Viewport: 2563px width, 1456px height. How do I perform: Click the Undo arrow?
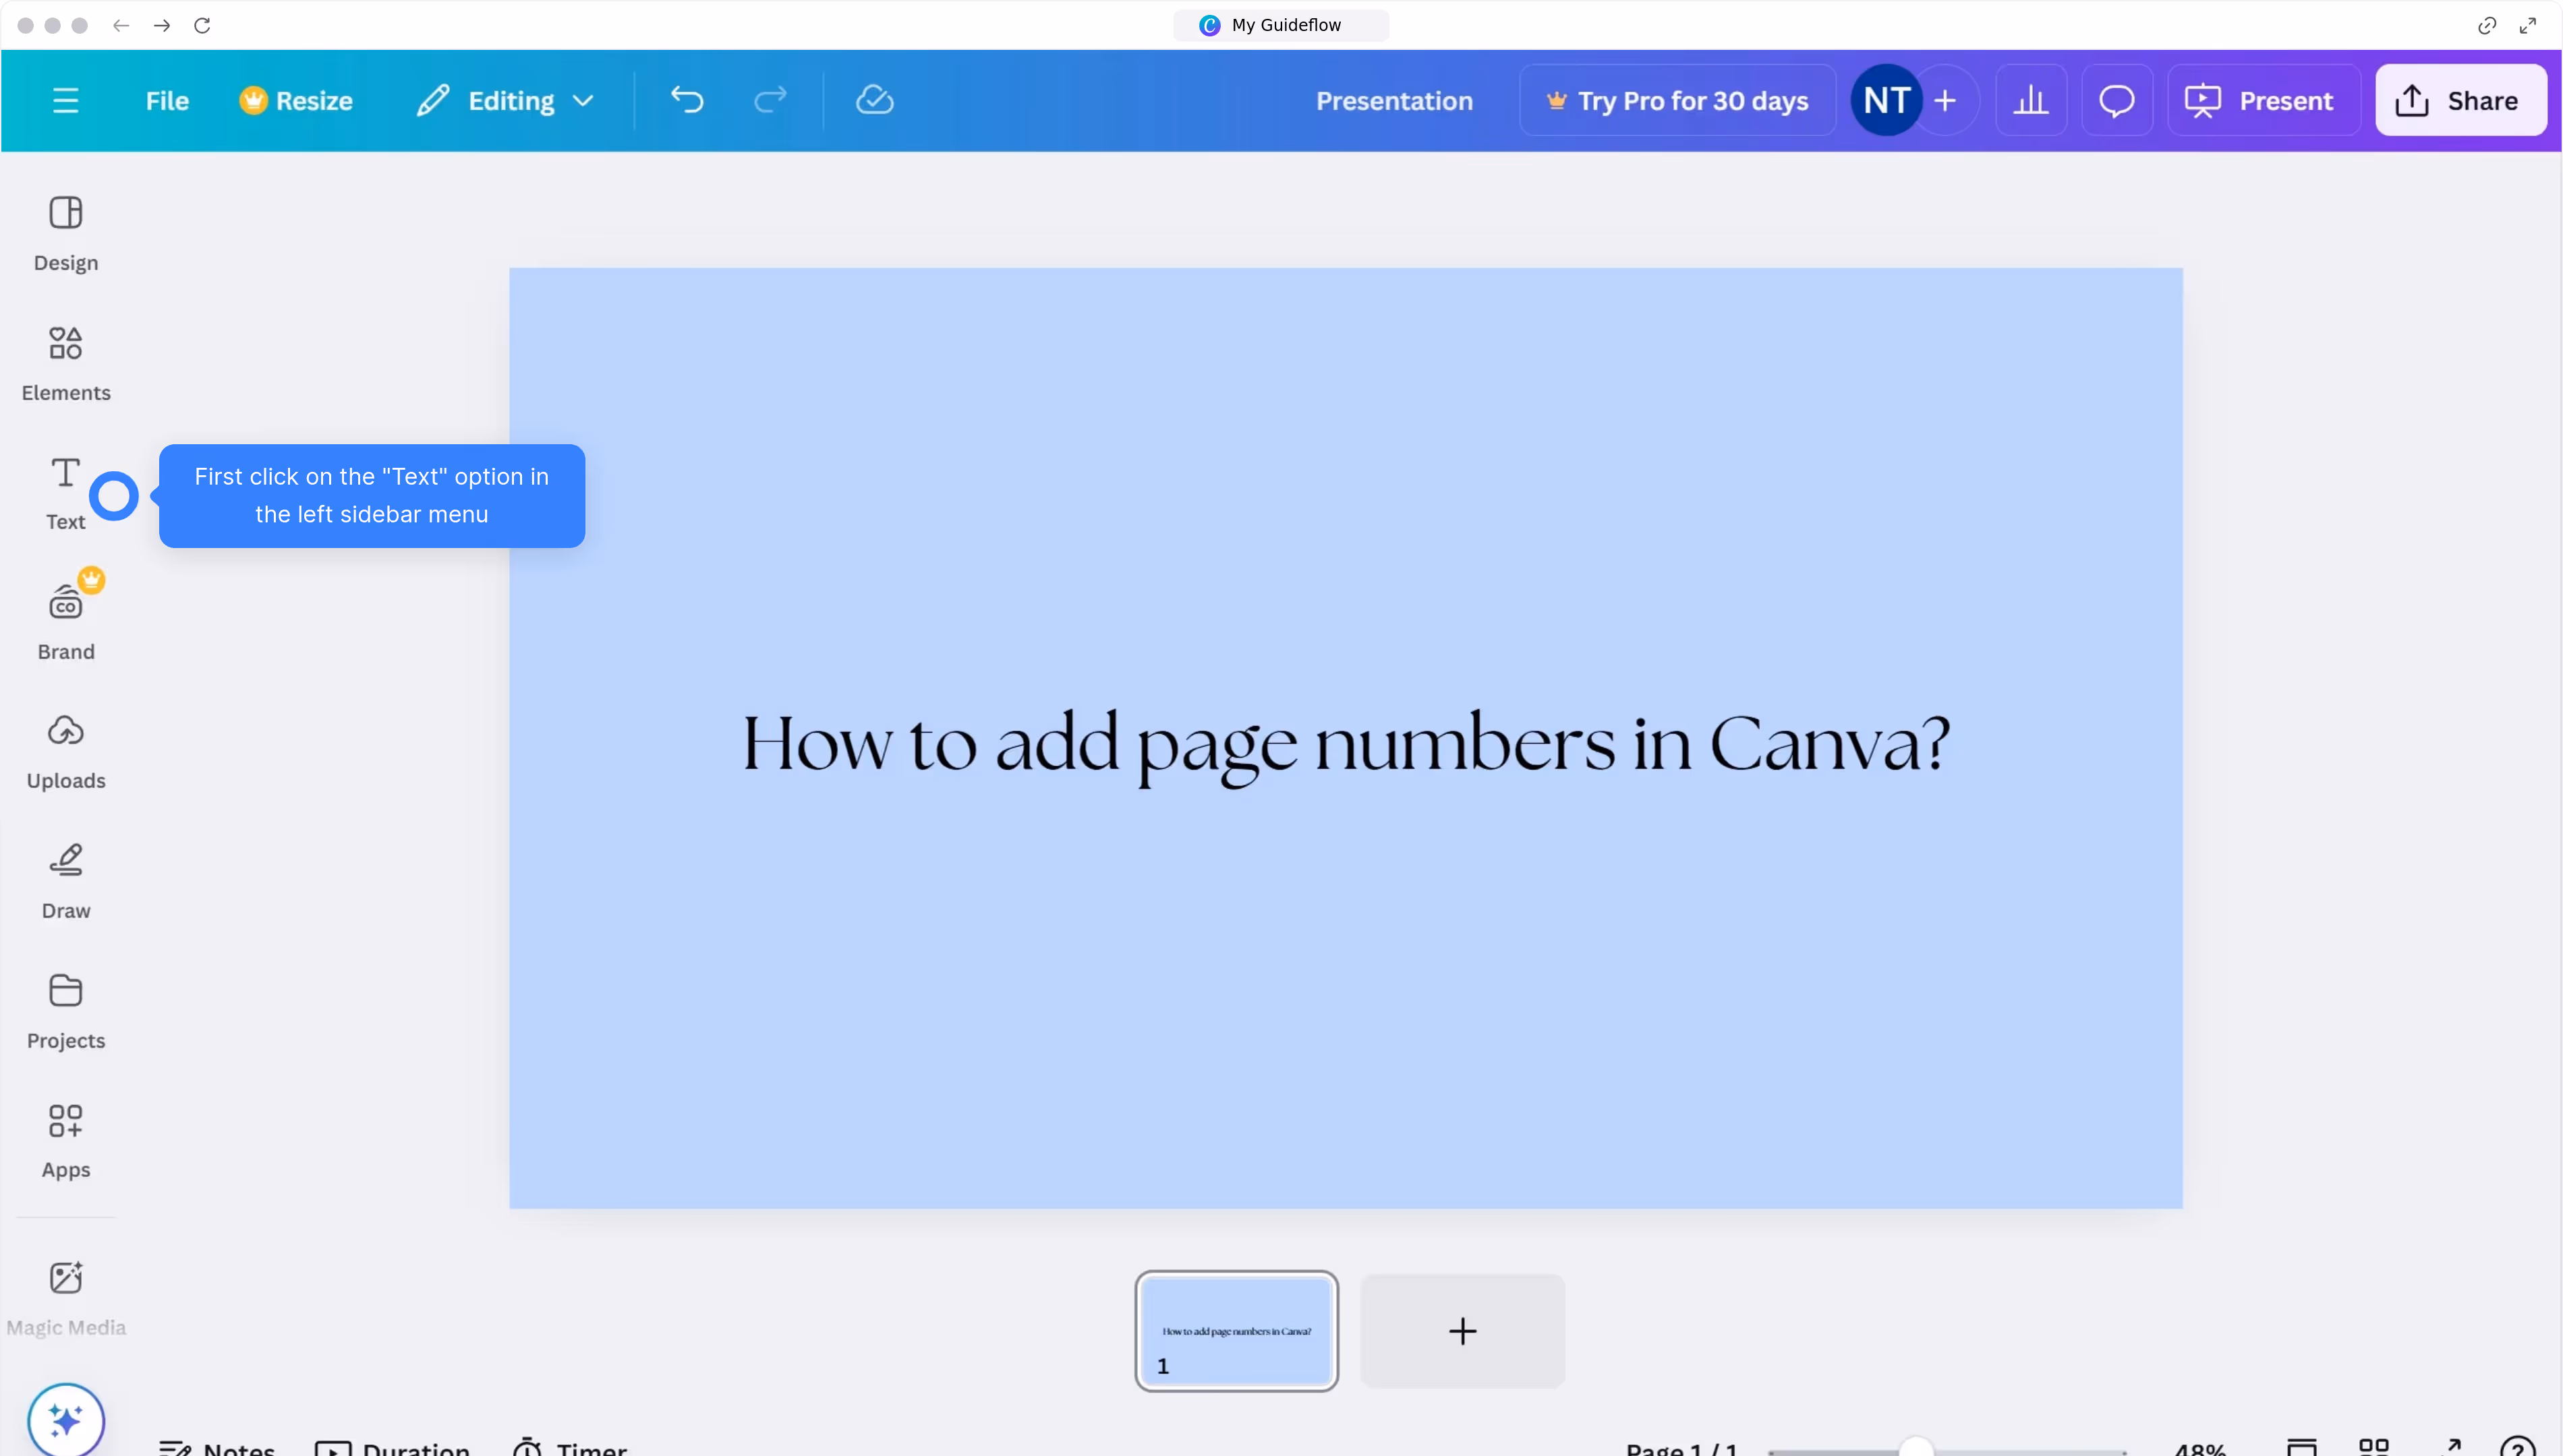(687, 100)
